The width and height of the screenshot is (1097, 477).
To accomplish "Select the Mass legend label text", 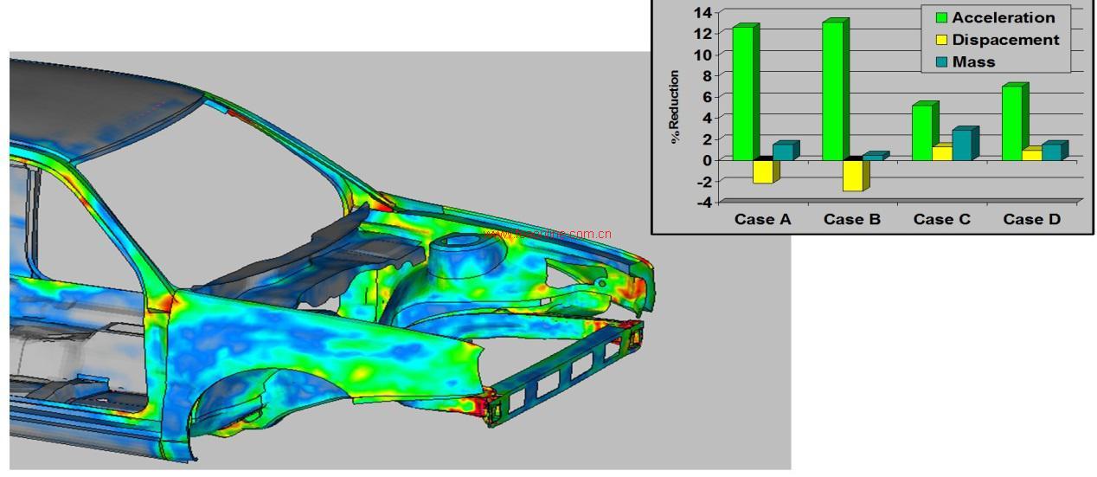I will 973,62.
